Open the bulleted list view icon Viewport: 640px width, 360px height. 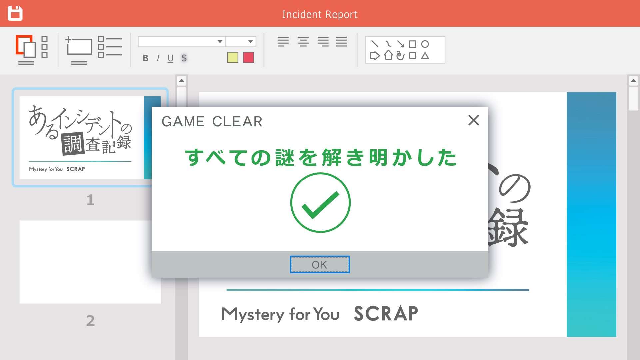click(110, 47)
